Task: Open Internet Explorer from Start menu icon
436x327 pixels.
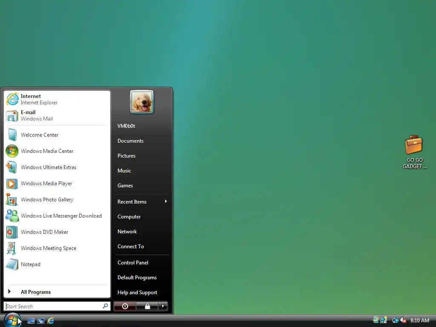Action: coord(12,99)
